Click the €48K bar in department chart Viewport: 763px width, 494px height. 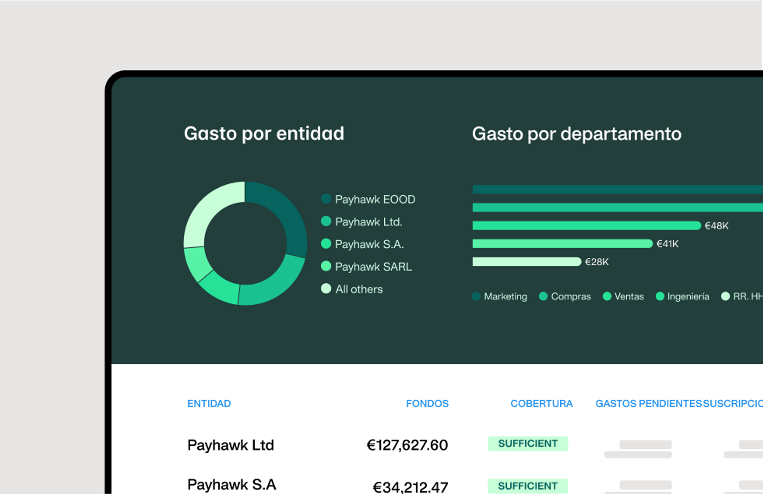[587, 226]
